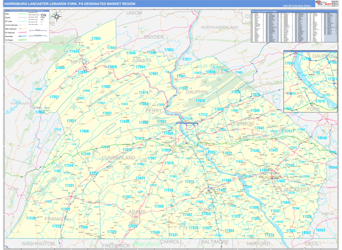342x250 pixels.
Task: Click the green Pennsylvania state label
Action: (x=62, y=47)
